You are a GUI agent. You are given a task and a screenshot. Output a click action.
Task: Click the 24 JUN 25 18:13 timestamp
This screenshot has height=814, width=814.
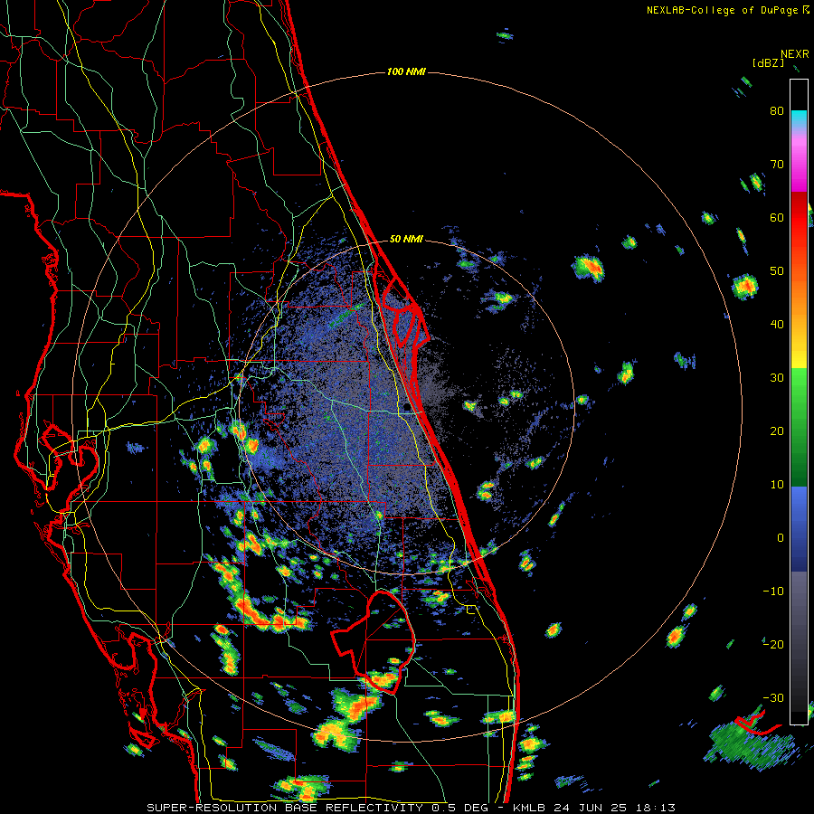point(615,808)
